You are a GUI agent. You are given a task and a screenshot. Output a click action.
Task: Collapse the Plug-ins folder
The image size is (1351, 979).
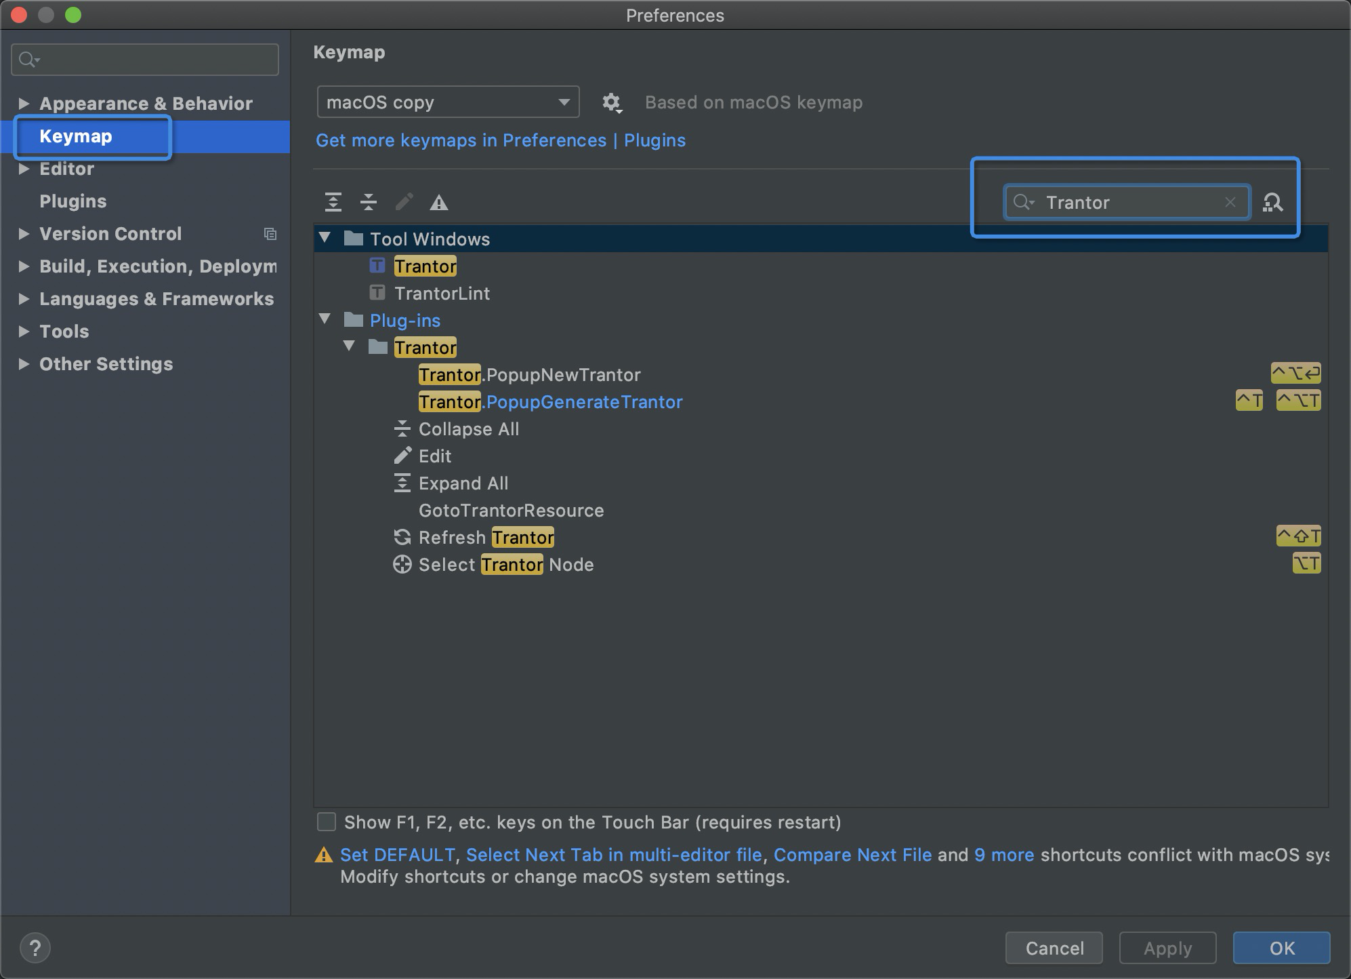click(325, 319)
